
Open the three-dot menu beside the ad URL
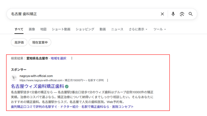point(108,80)
